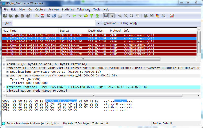Expand Virtual Router Redundancy Protocol details
Screen dimensions: 203x128
click(4, 91)
